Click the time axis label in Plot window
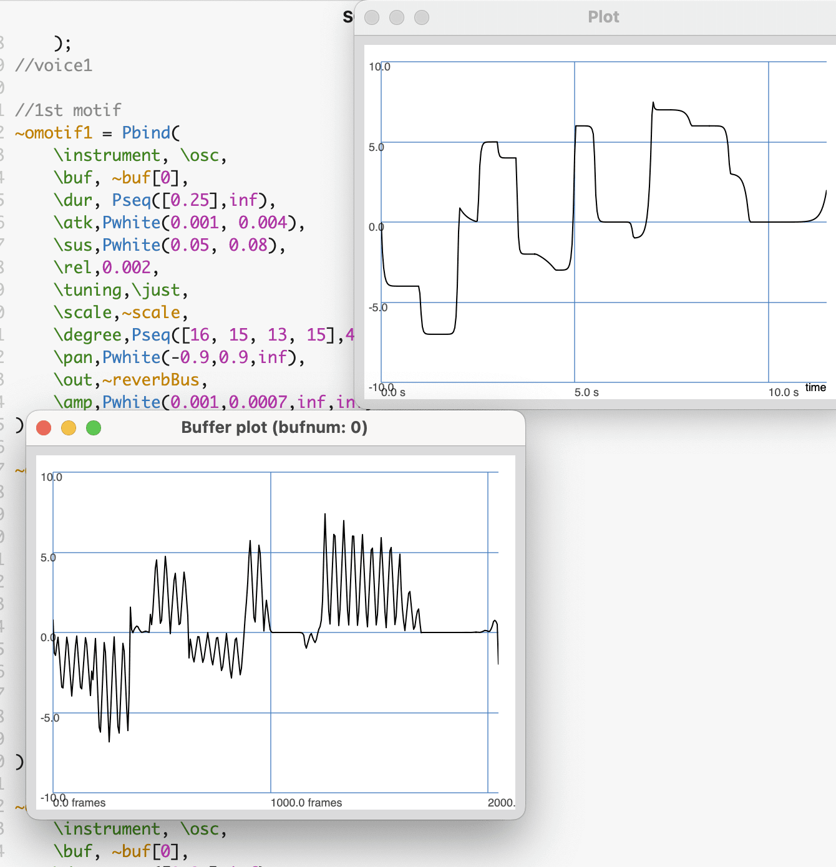The image size is (836, 867). coord(815,387)
